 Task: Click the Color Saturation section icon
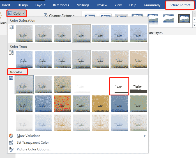[11, 28]
